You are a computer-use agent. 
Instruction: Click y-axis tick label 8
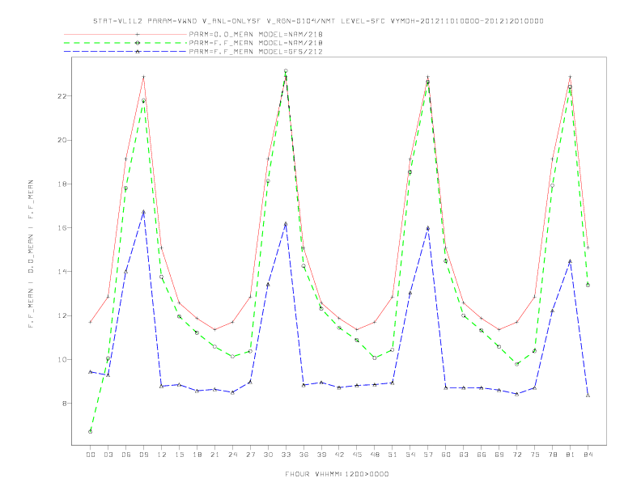(65, 403)
